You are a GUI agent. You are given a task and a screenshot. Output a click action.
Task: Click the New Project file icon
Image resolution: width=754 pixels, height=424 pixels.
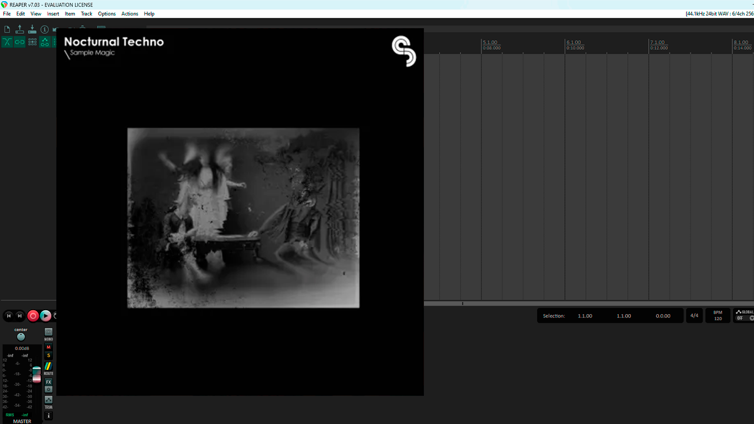tap(7, 29)
